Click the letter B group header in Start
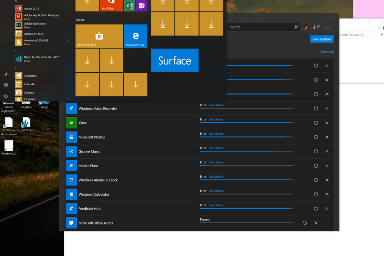The image size is (384, 256). click(x=15, y=51)
